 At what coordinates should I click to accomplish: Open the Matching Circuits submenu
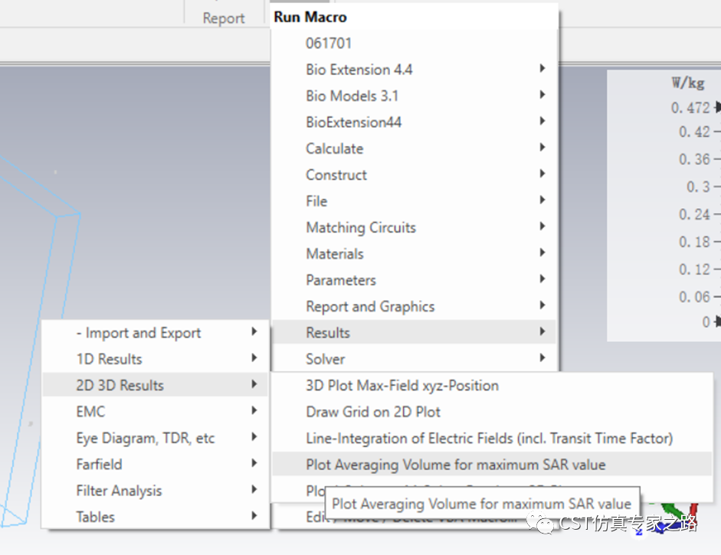click(x=415, y=227)
